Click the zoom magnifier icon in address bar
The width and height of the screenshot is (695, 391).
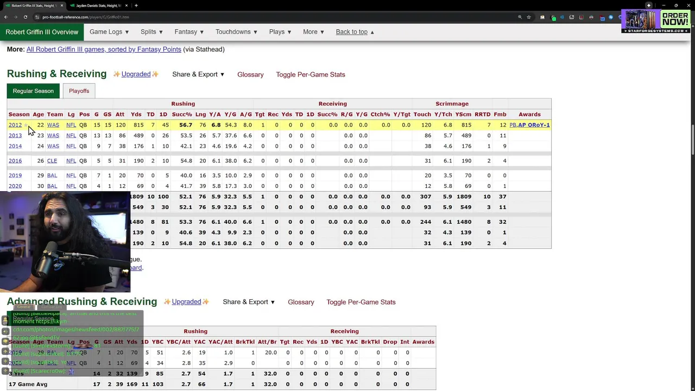[x=520, y=17]
